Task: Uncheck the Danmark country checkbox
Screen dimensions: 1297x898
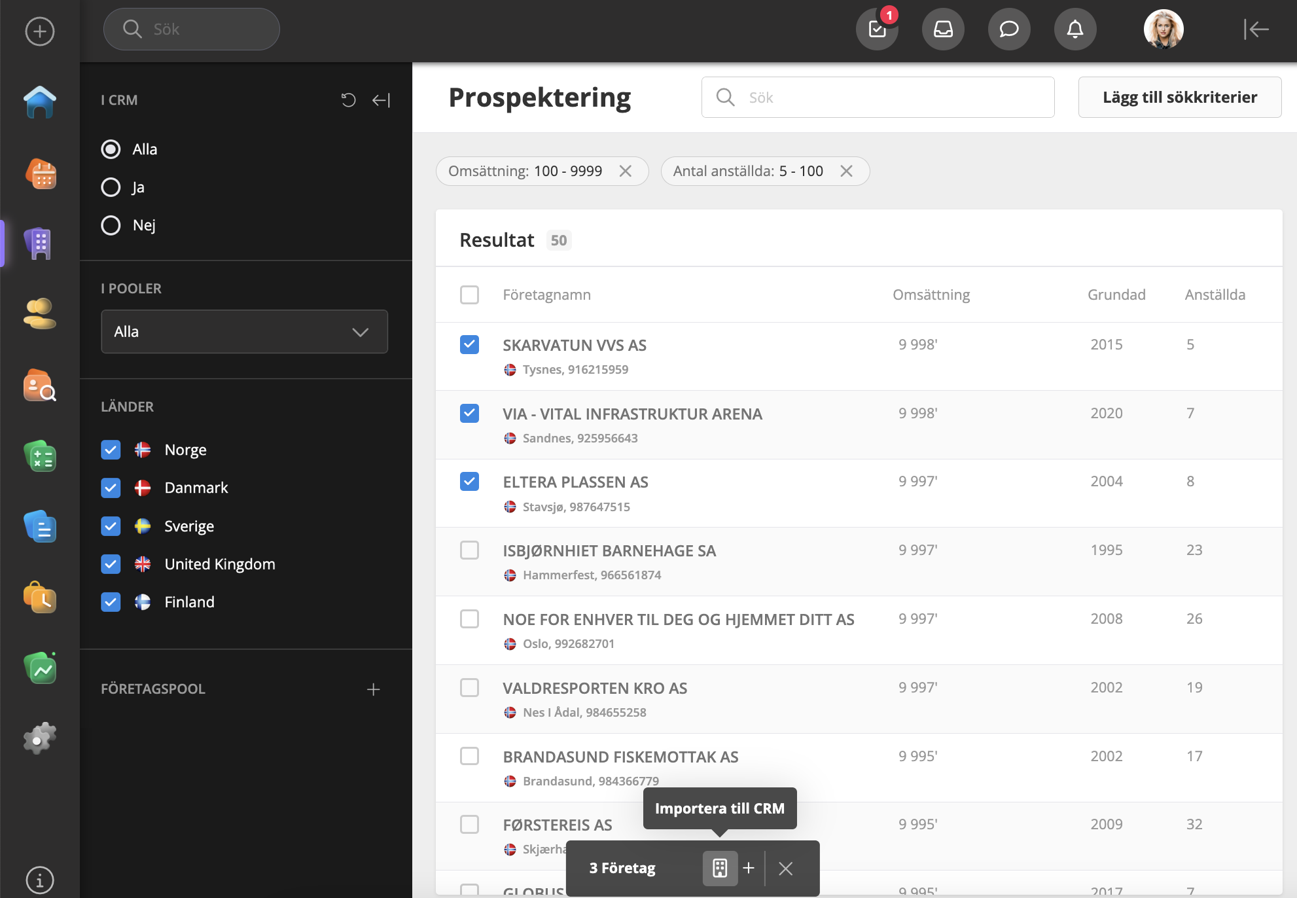Action: [111, 488]
